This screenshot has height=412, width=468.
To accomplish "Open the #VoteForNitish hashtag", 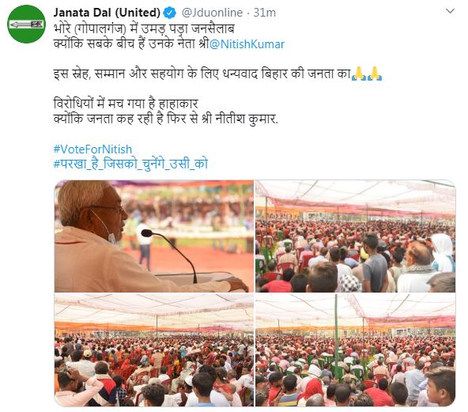I will point(92,149).
